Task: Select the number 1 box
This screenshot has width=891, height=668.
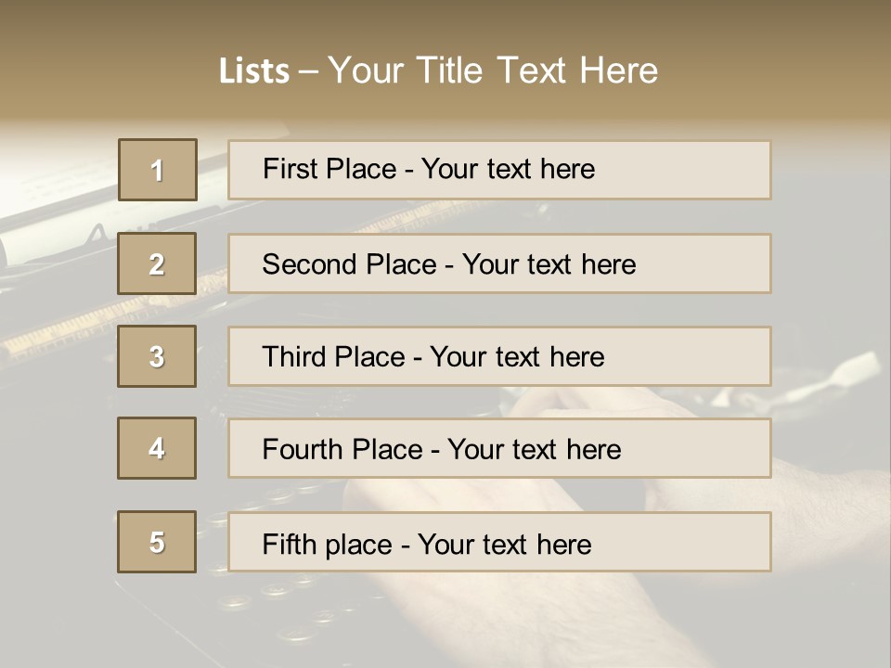Action: point(158,170)
